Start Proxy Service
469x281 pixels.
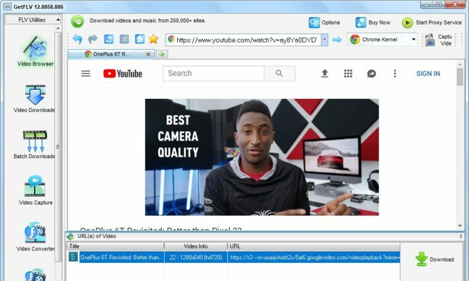431,22
